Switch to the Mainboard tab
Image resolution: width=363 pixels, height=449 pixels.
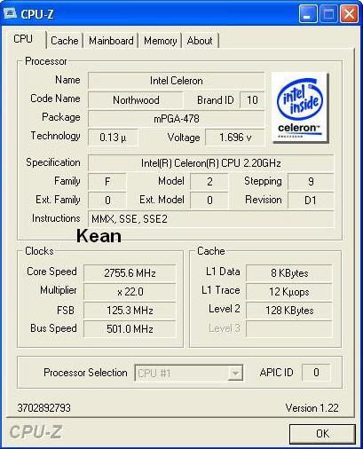111,41
